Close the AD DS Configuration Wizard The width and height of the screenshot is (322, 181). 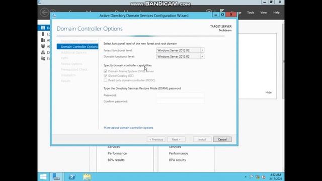[x=231, y=15]
